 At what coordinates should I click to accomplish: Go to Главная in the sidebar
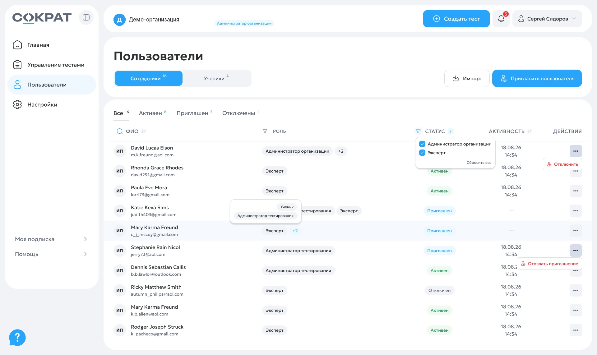52,45
